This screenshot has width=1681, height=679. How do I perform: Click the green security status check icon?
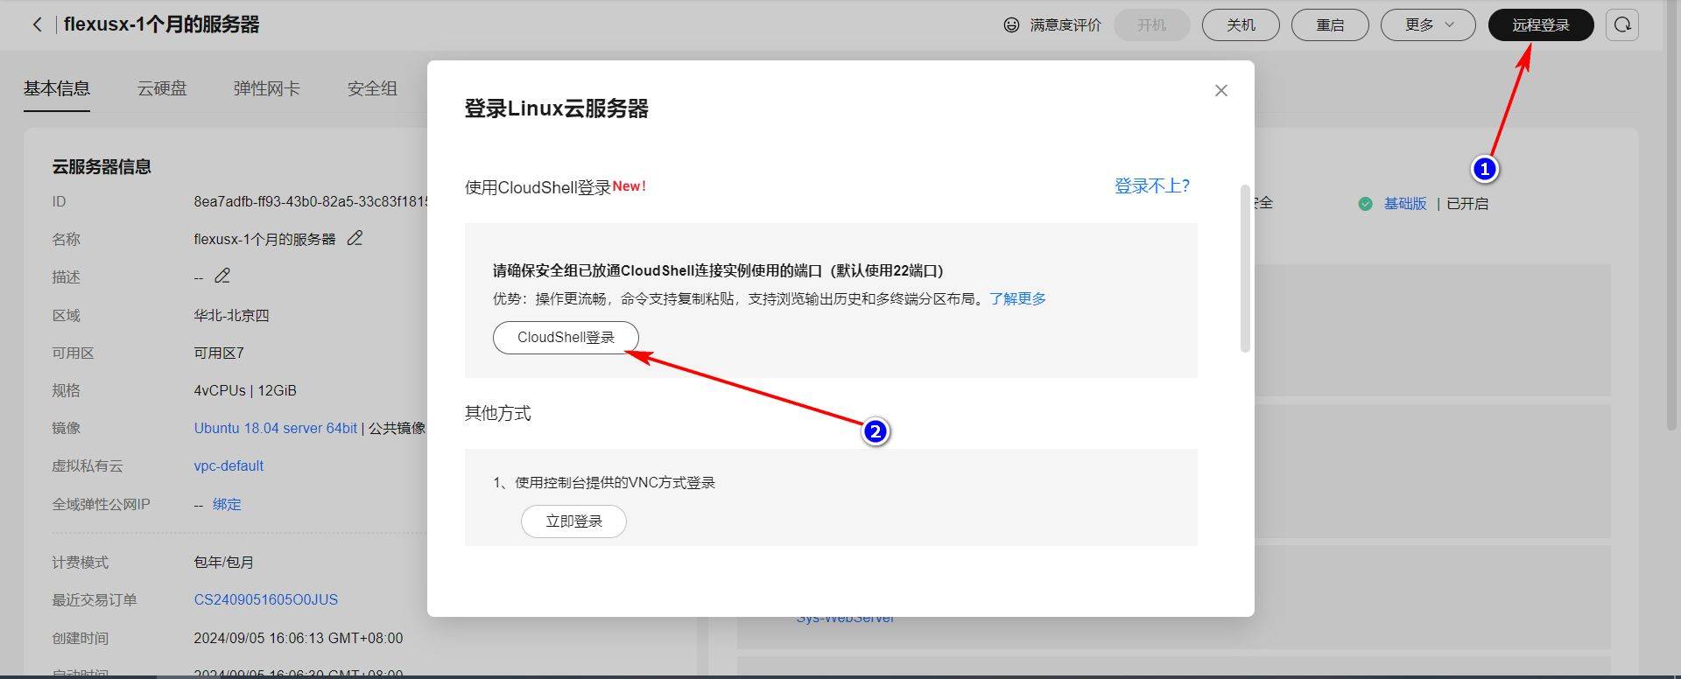pos(1365,204)
